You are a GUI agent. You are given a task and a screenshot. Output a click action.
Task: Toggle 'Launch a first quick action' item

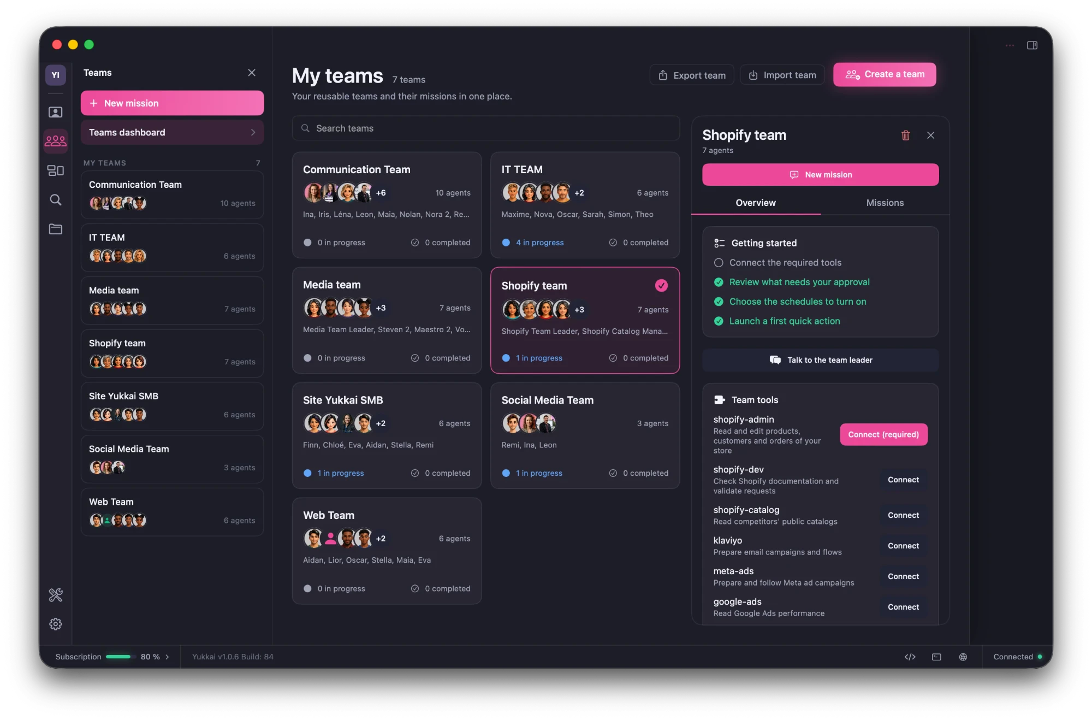tap(719, 321)
